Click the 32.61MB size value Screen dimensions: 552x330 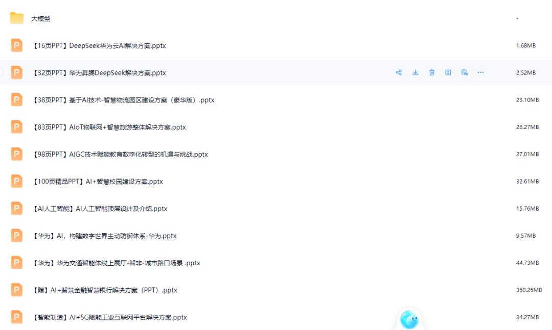point(527,182)
